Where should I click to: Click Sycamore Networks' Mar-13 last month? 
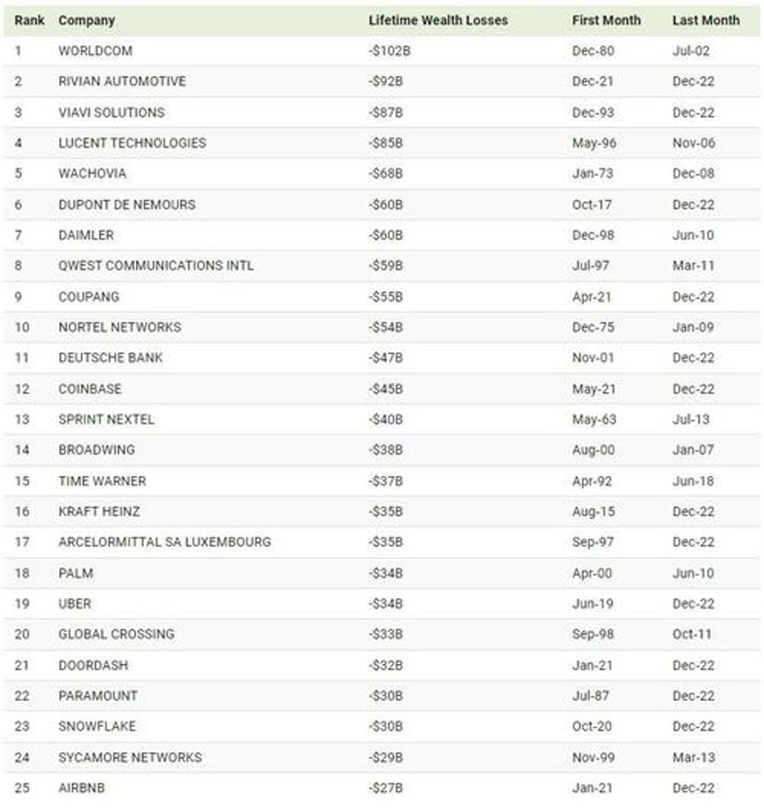point(694,757)
